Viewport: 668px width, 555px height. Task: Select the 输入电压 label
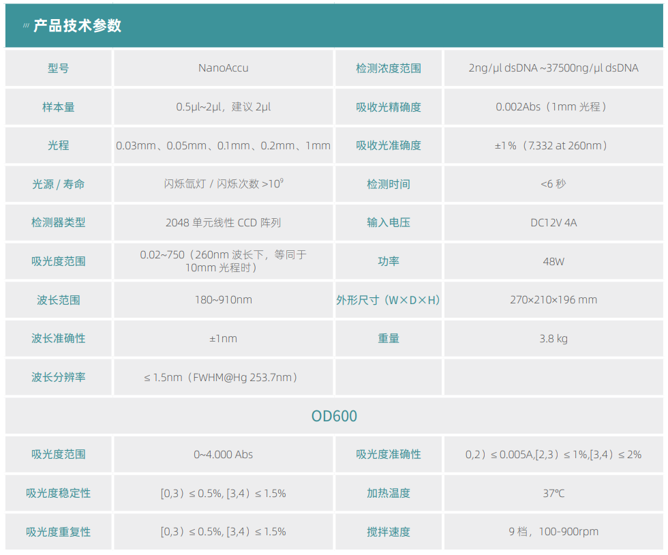(x=389, y=222)
